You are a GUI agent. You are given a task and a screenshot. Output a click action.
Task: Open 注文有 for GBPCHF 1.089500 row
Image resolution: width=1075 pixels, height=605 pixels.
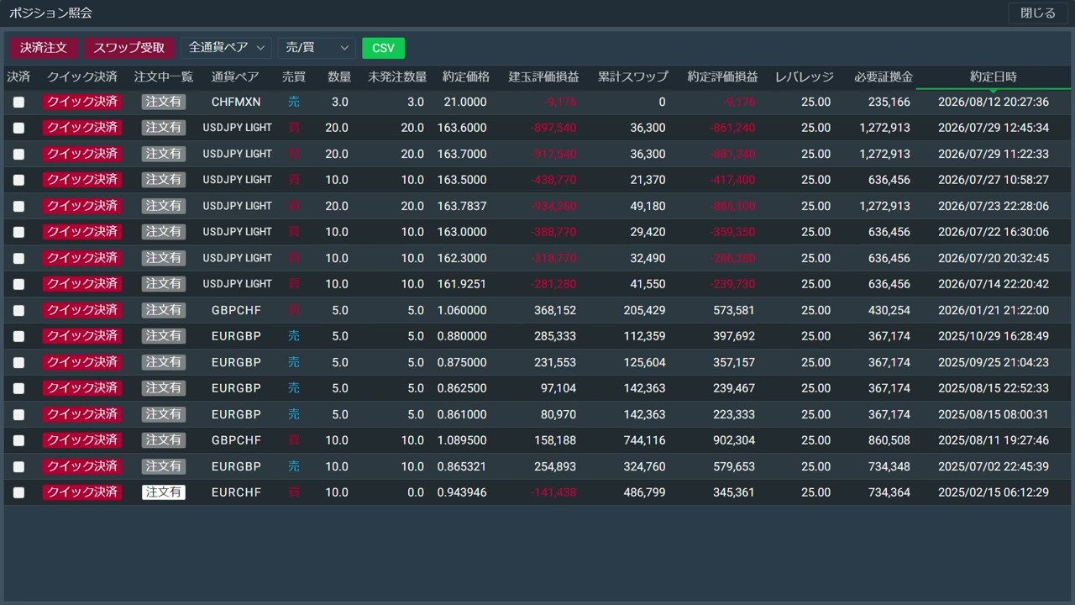coord(164,440)
